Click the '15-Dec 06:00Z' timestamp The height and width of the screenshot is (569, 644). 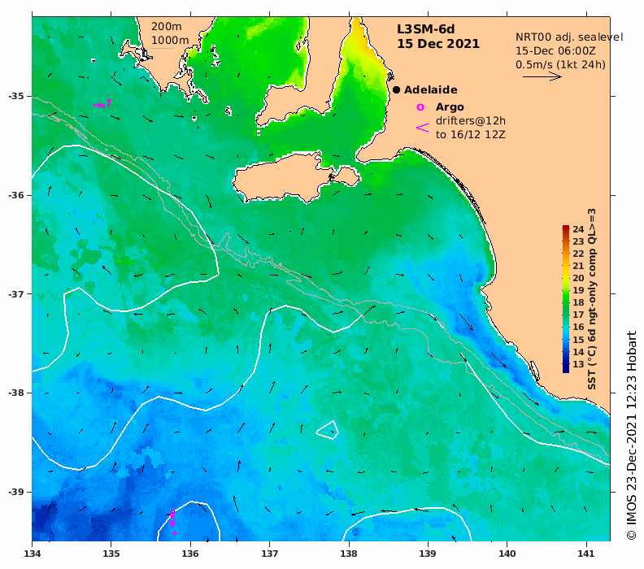[x=555, y=51]
